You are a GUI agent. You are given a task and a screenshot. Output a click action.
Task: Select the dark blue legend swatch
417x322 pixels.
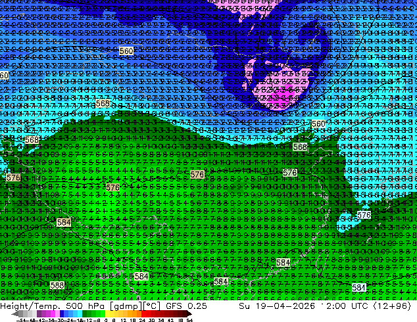[x=62, y=313]
